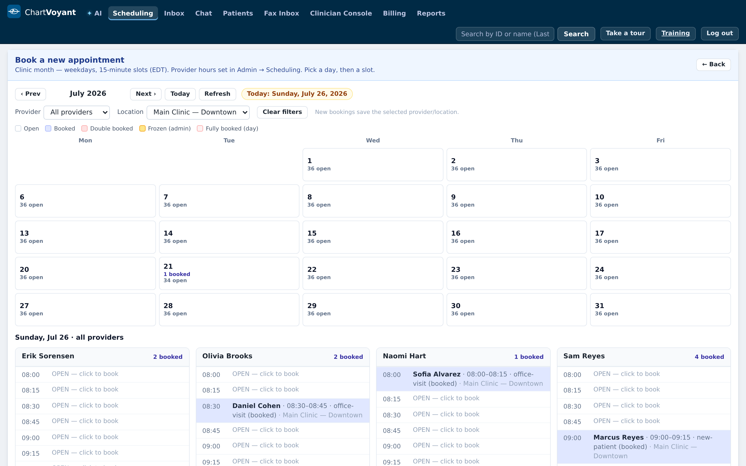Open the AI assistant sparkle item
This screenshot has width=746, height=466.
click(94, 13)
